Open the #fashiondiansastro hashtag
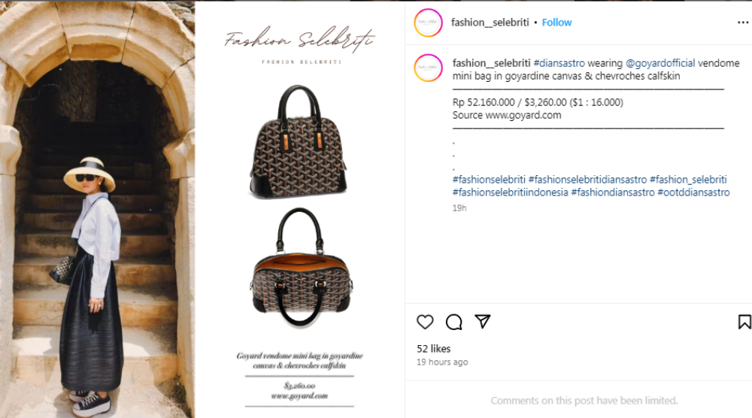The image size is (752, 418). coord(613,192)
